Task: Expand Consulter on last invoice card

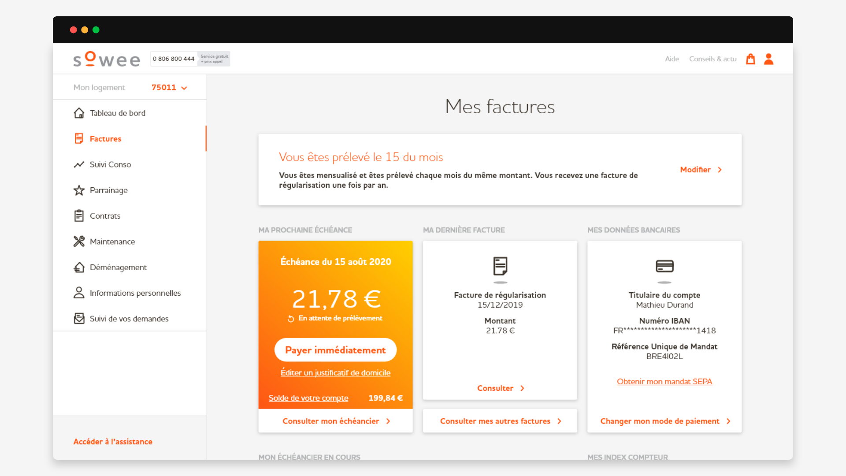Action: 500,388
